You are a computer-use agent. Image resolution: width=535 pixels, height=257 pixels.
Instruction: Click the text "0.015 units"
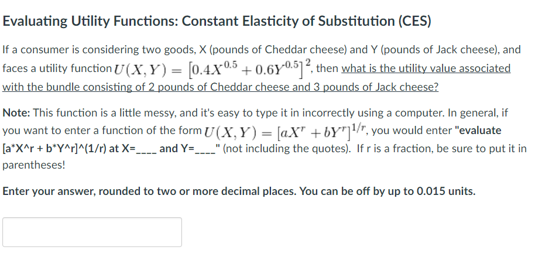(446, 191)
